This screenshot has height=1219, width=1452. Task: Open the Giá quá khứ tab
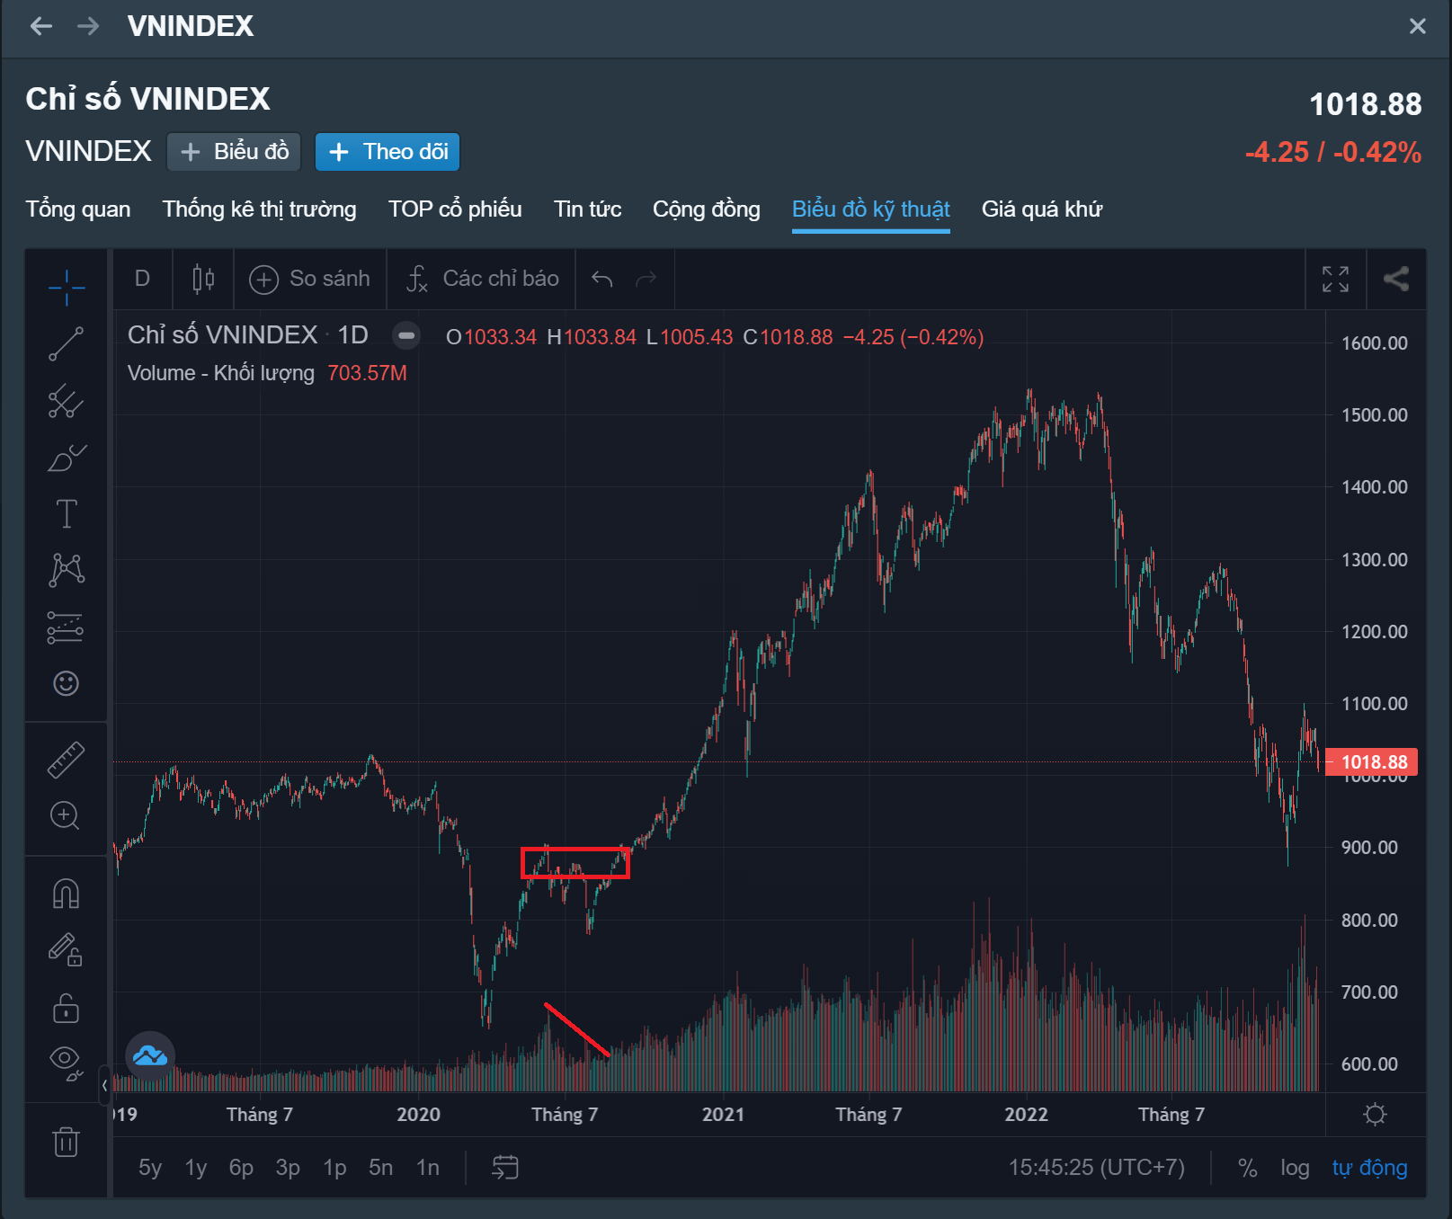click(1041, 209)
